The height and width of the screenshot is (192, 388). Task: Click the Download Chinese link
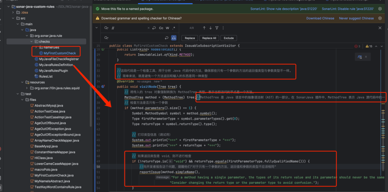coord(320,18)
